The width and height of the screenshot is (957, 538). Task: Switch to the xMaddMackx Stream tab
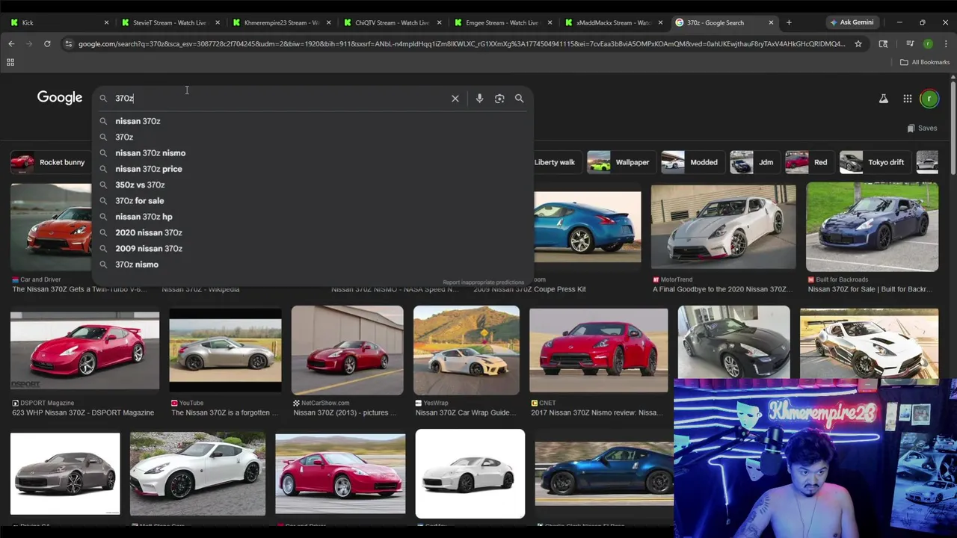click(x=613, y=22)
